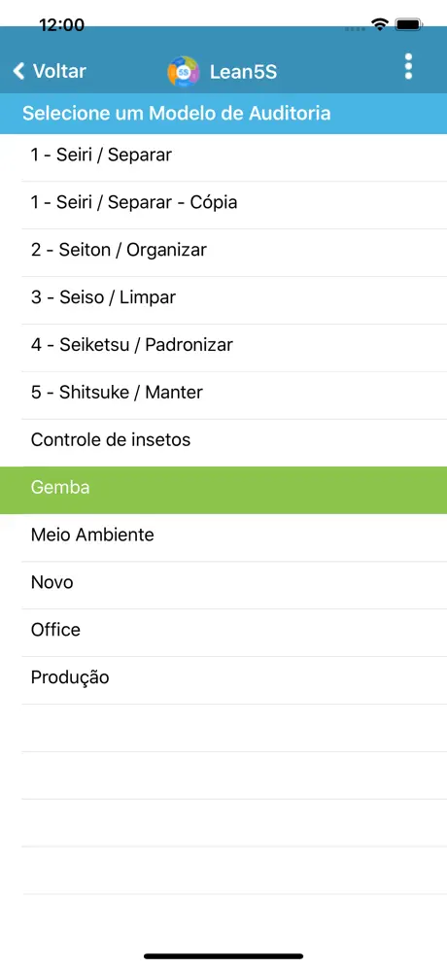The image size is (447, 968).
Task: Tap the Wi-Fi status icon
Action: pyautogui.click(x=379, y=24)
